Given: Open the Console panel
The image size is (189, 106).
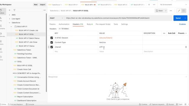Looking at the screenshot, I should [30, 104].
